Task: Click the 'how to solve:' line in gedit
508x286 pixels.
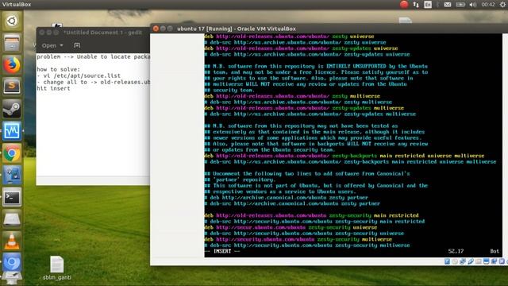Action: point(58,69)
